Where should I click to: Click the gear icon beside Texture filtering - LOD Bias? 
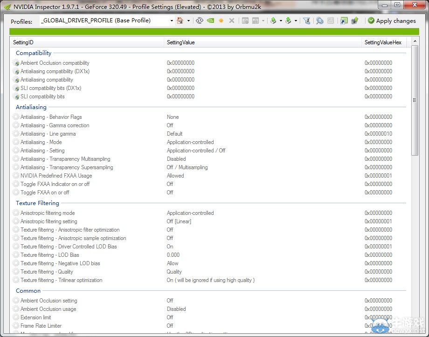[16, 255]
